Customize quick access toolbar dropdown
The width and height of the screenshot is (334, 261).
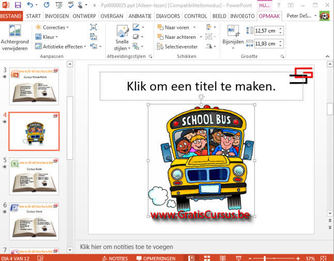(95, 5)
